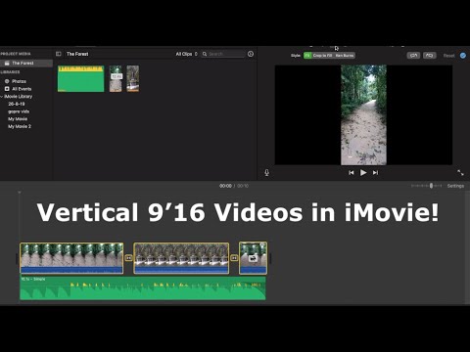
Task: Click the media browser Search field
Action: click(223, 54)
